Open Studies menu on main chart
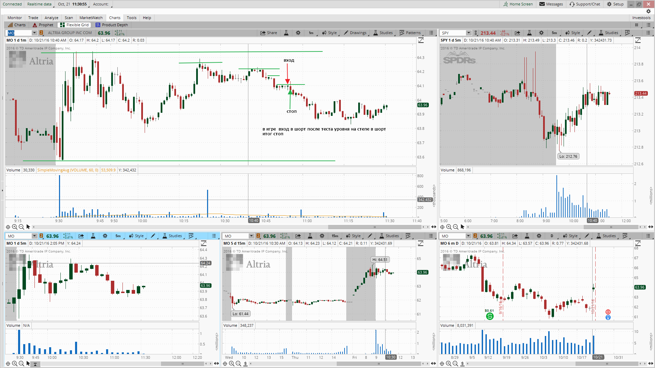The width and height of the screenshot is (655, 368). pyautogui.click(x=383, y=33)
